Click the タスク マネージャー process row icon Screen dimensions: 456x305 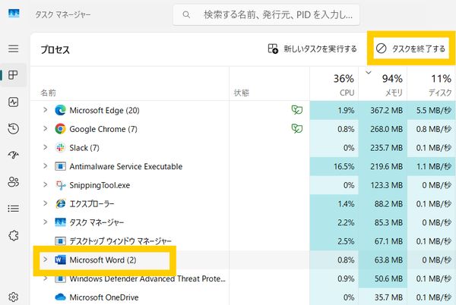pyautogui.click(x=60, y=222)
